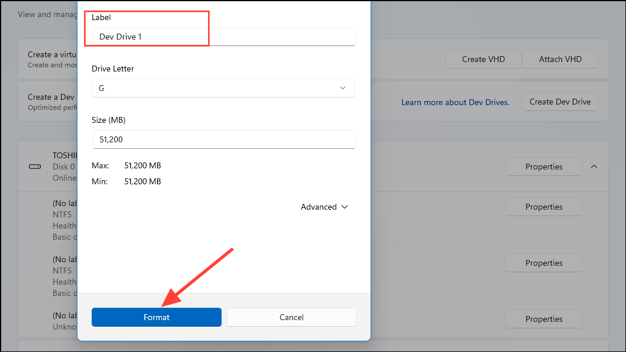The width and height of the screenshot is (626, 352).
Task: Click the Create Dev Drive button
Action: 560,102
